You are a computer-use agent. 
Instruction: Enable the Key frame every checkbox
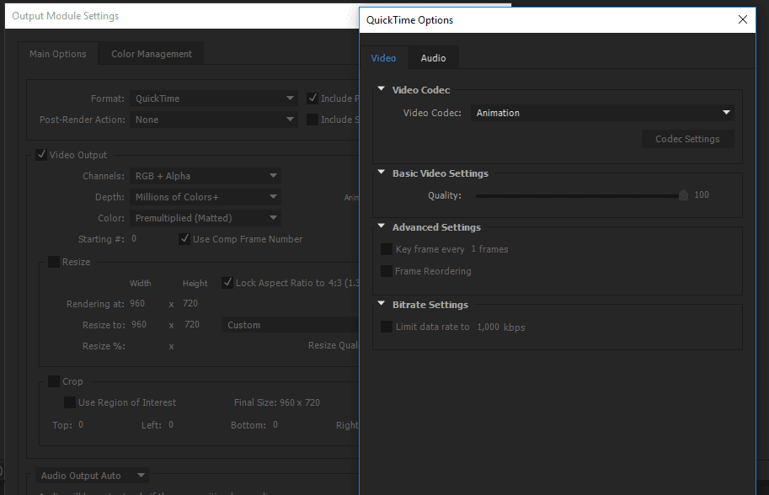point(387,249)
